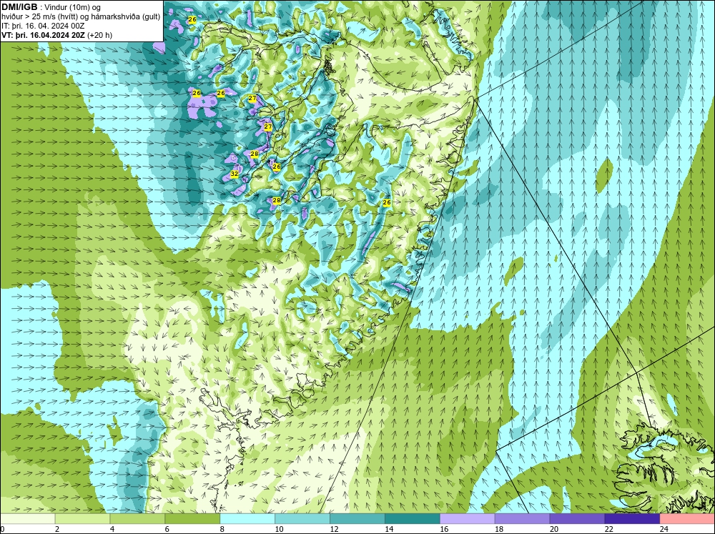This screenshot has width=715, height=534.
Task: Click the pink above-24 m/s legend swatch
Action: (x=687, y=519)
